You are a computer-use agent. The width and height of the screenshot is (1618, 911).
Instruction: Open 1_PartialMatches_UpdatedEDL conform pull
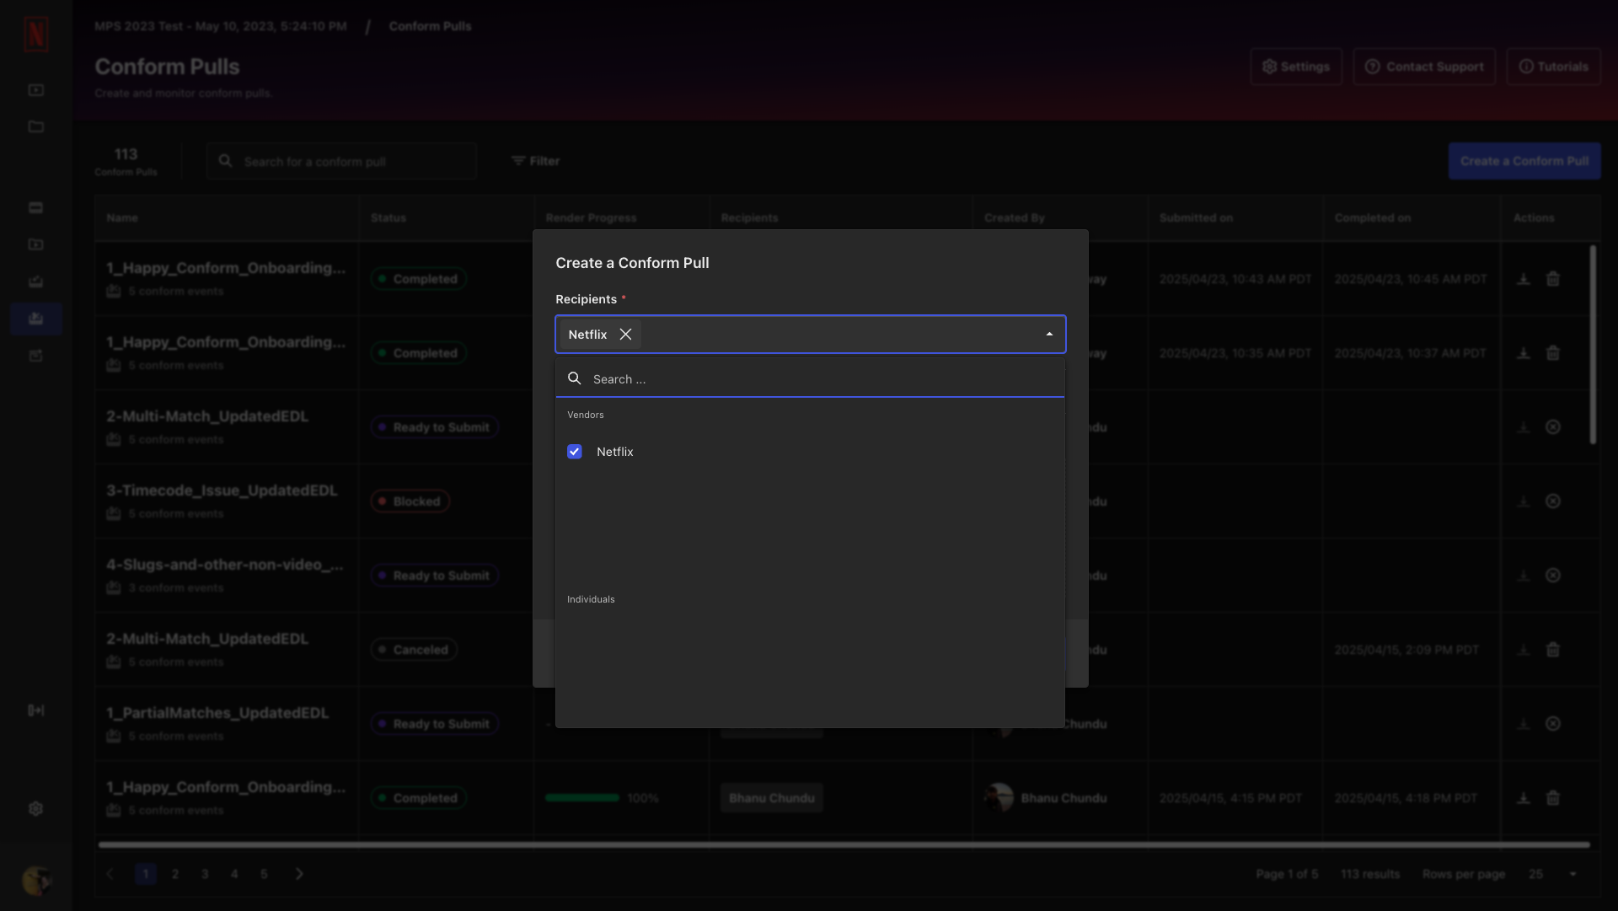point(217,713)
